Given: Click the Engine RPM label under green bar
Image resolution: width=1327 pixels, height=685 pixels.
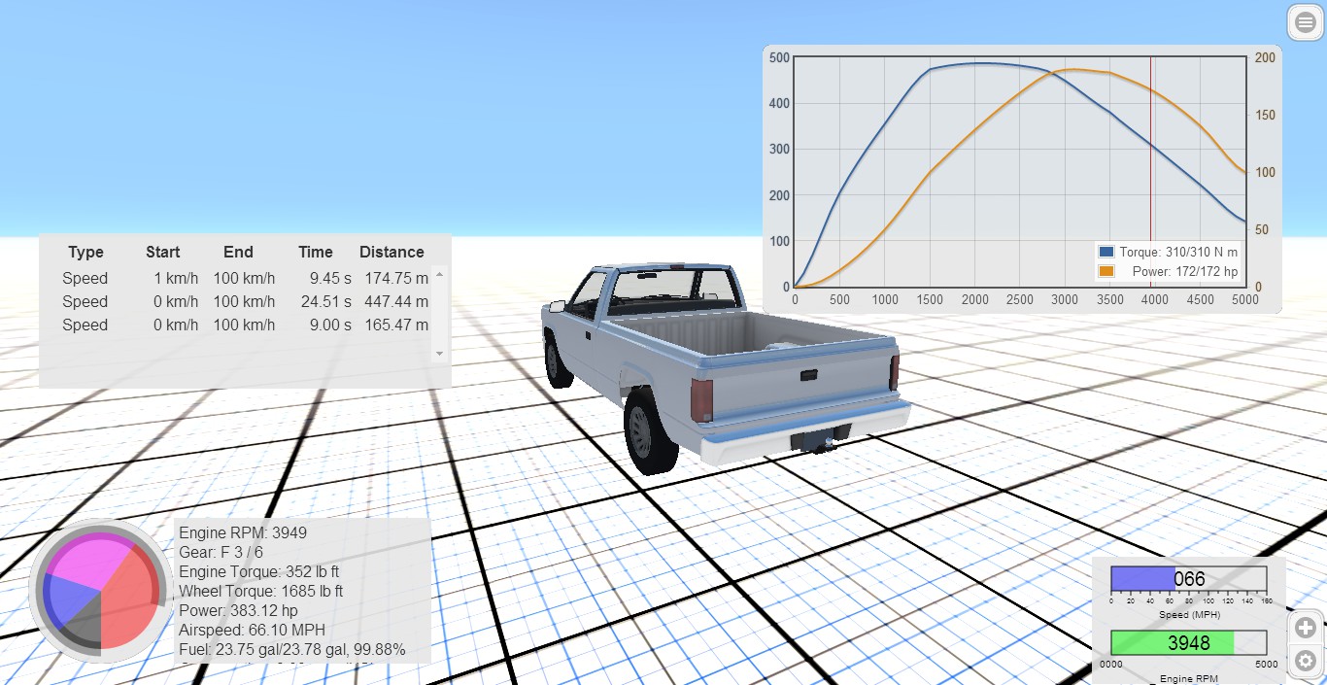Looking at the screenshot, I should [1189, 678].
